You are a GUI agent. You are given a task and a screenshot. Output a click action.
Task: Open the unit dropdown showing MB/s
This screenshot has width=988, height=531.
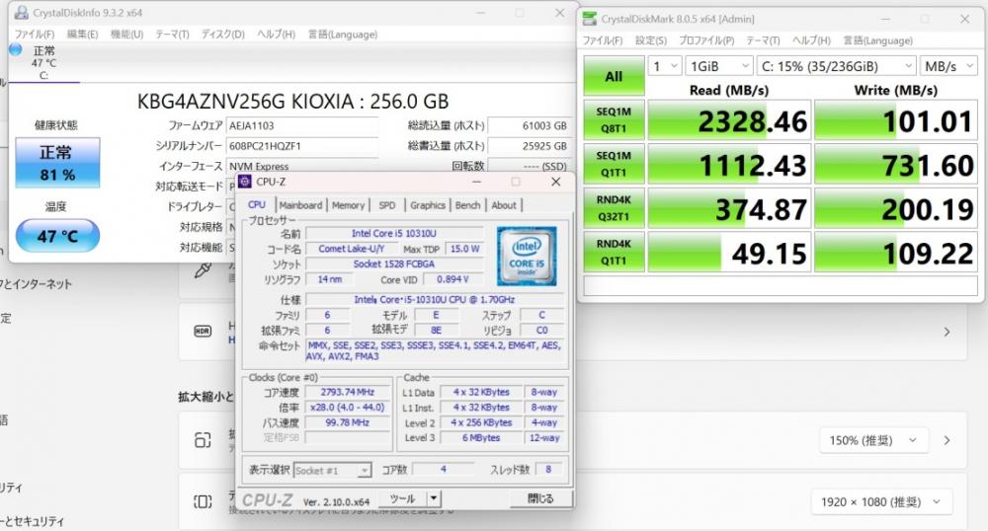(x=948, y=66)
